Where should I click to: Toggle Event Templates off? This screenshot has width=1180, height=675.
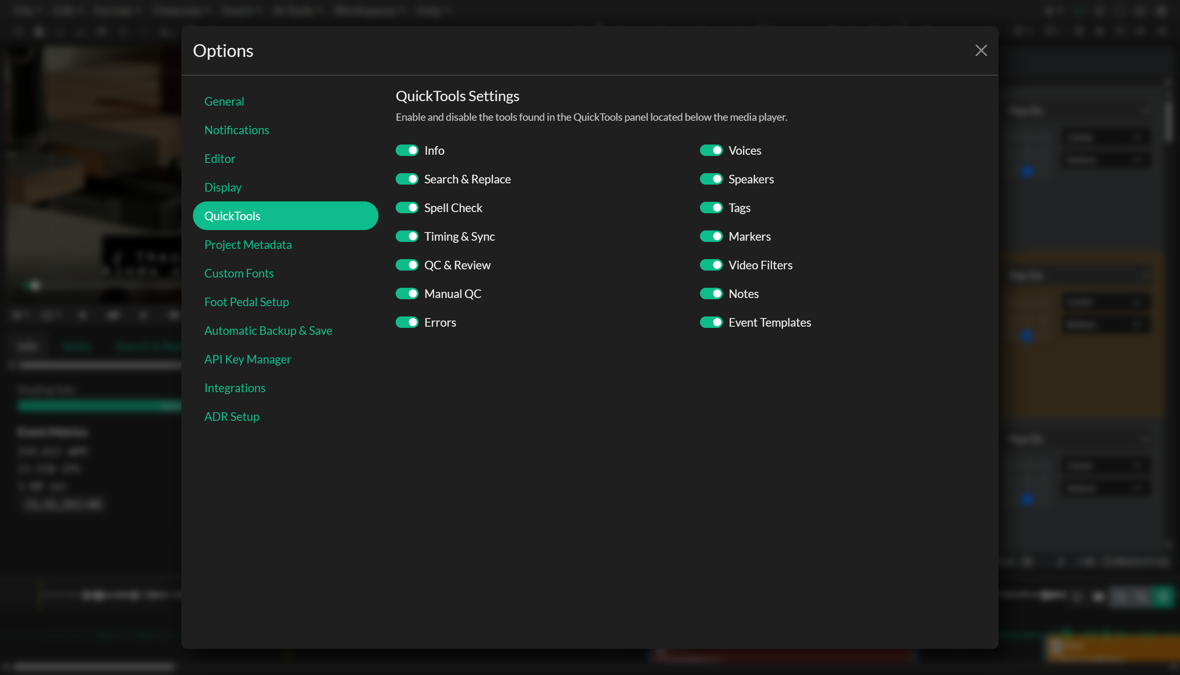click(711, 322)
